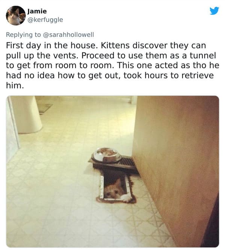225x250 pixels.
Task: Click the kitten's white paw on the vent edge
Action: [127, 198]
